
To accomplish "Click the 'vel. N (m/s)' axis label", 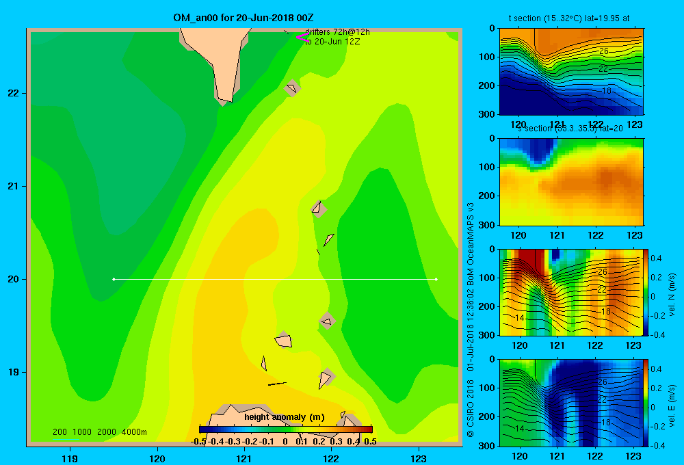I will click(672, 295).
